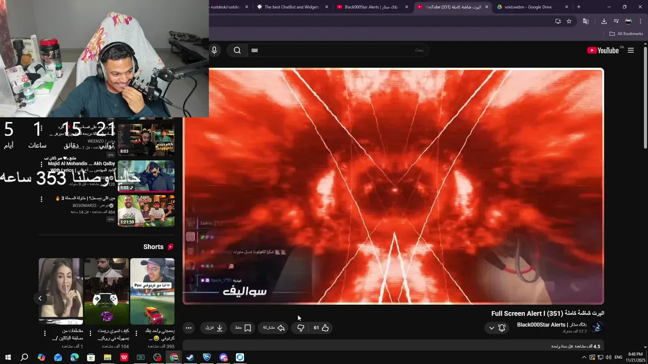Click the YouTube voice search microphone icon
Image resolution: width=648 pixels, height=364 pixels.
pyautogui.click(x=214, y=50)
